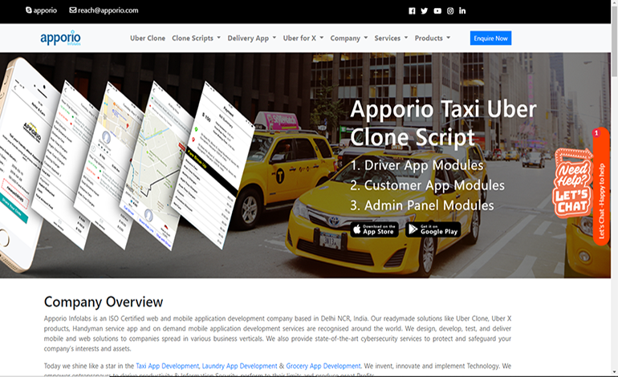Click the scrollbar down arrow
The height and width of the screenshot is (377, 618).
pyautogui.click(x=614, y=372)
